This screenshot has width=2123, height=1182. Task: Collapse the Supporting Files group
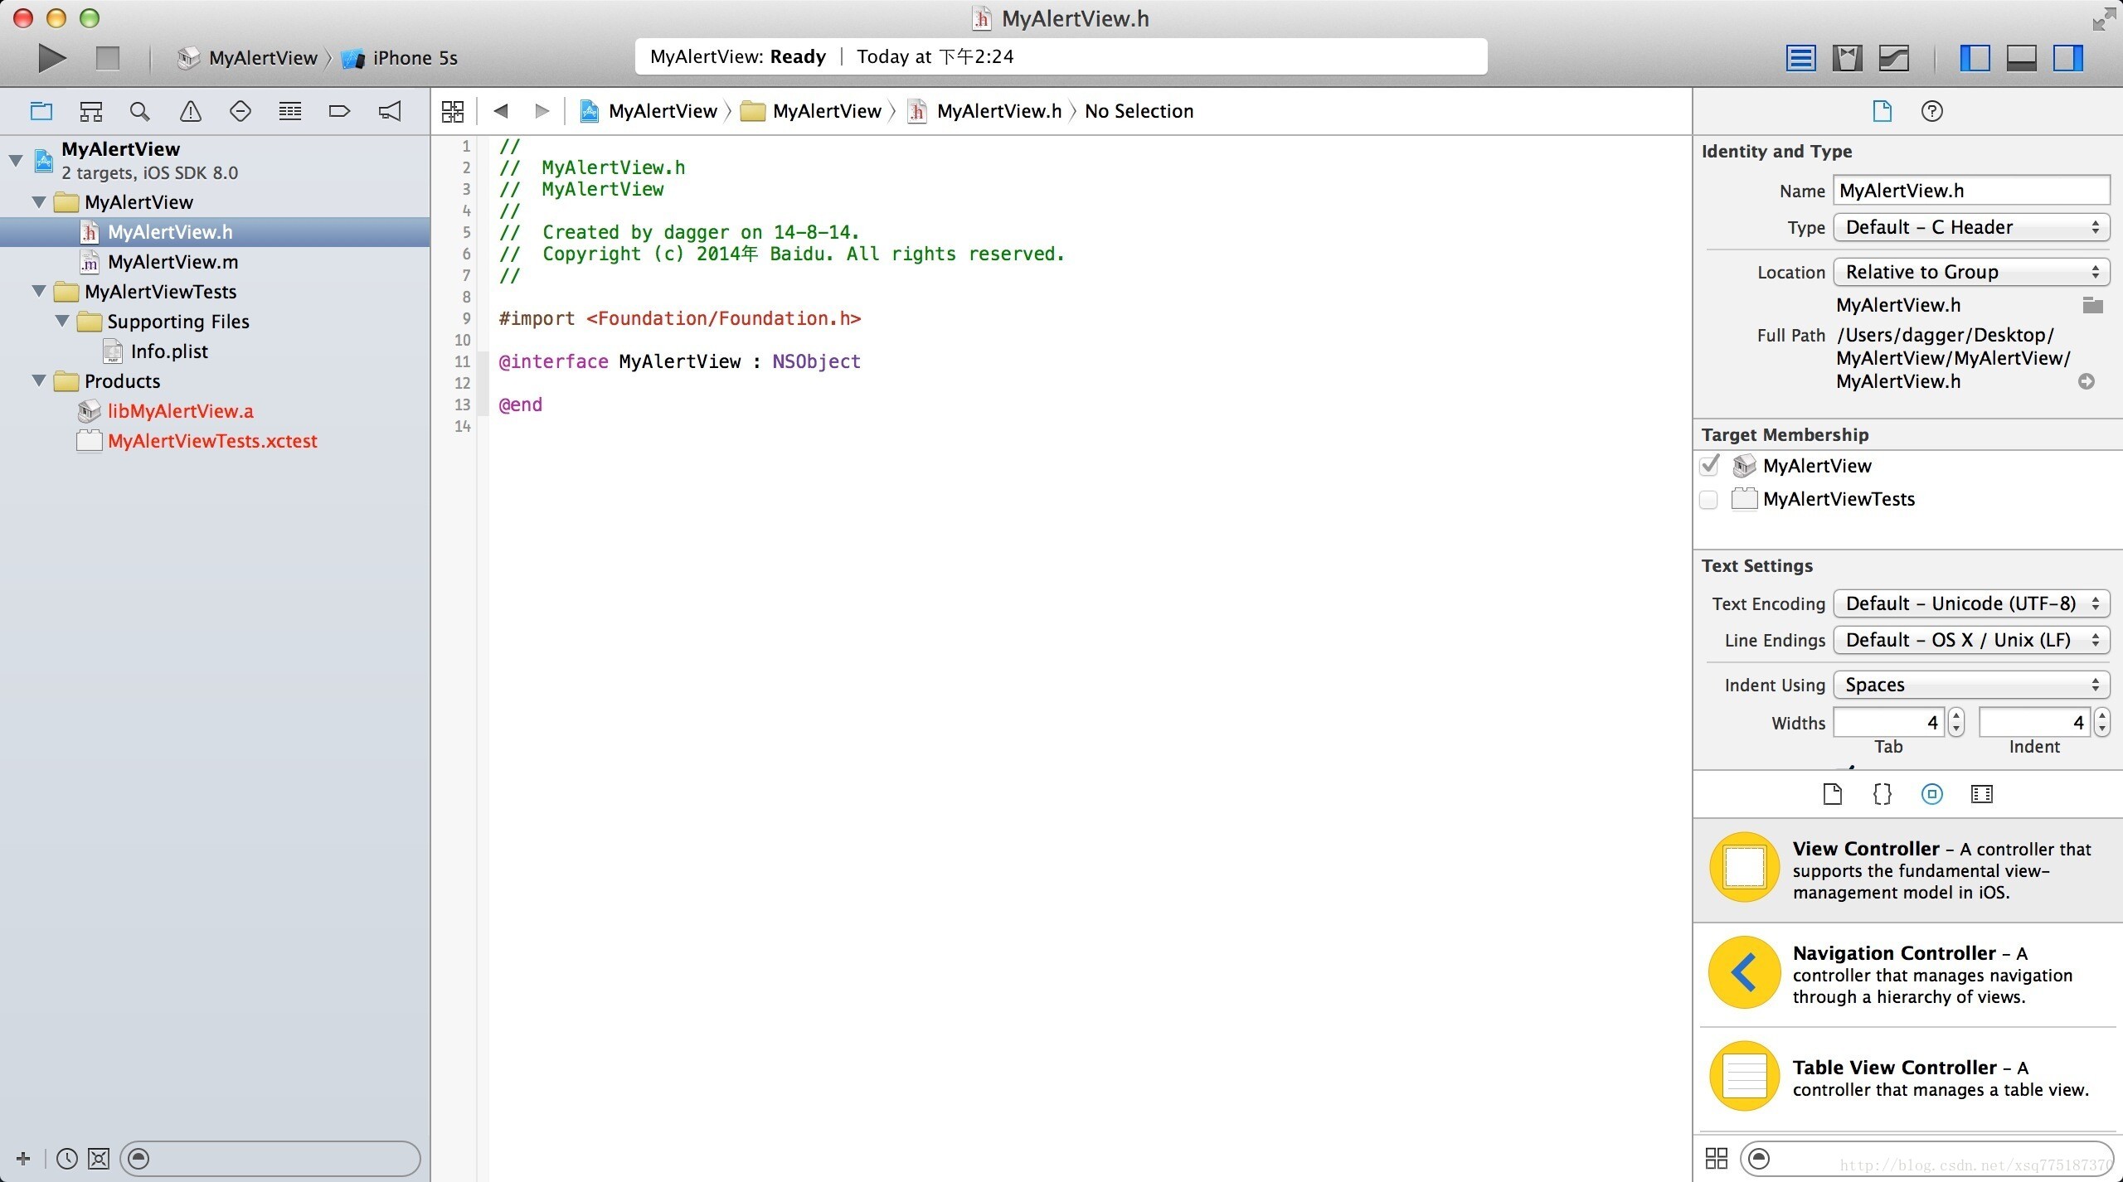click(62, 322)
